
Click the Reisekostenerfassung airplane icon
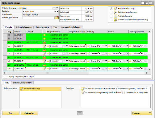[x=116, y=12]
